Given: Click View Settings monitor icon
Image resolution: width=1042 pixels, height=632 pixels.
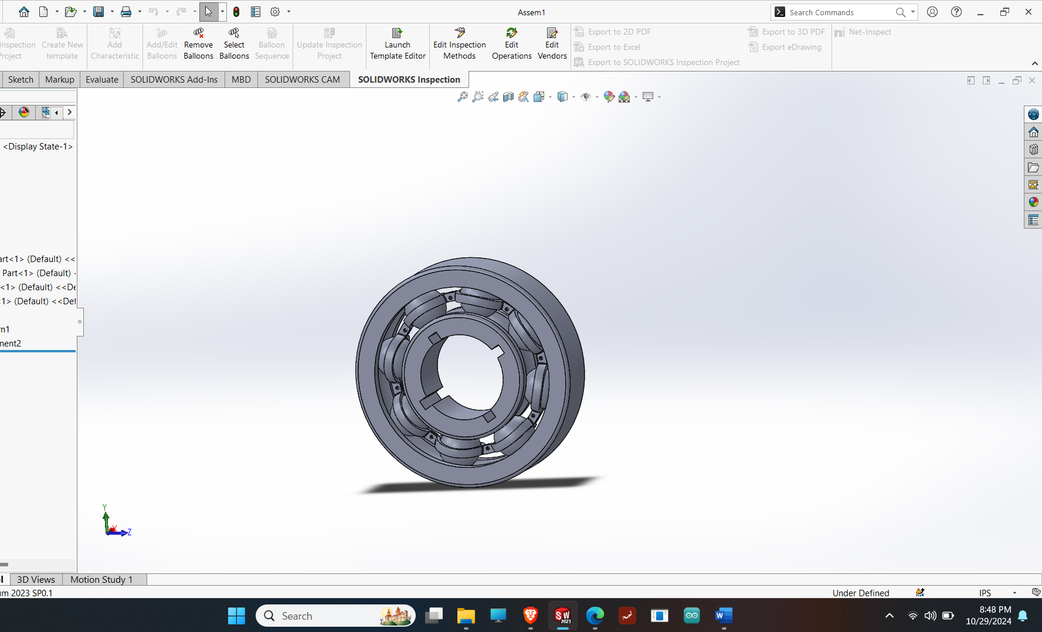Looking at the screenshot, I should [648, 97].
